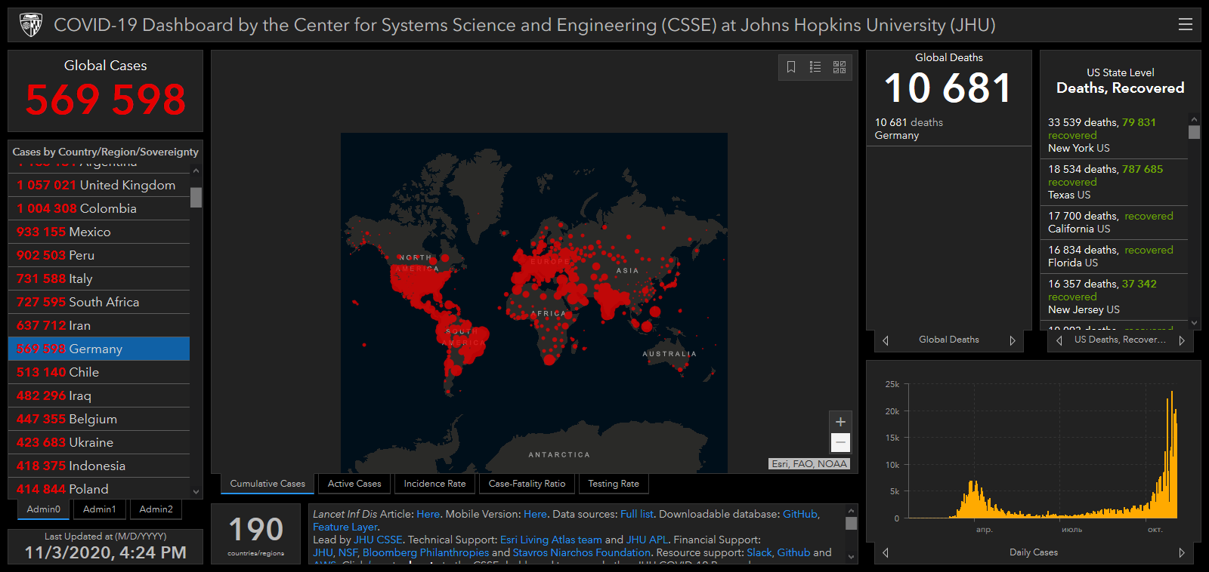The image size is (1209, 572).
Task: Open the Lancet article 'Here' link
Action: (428, 514)
